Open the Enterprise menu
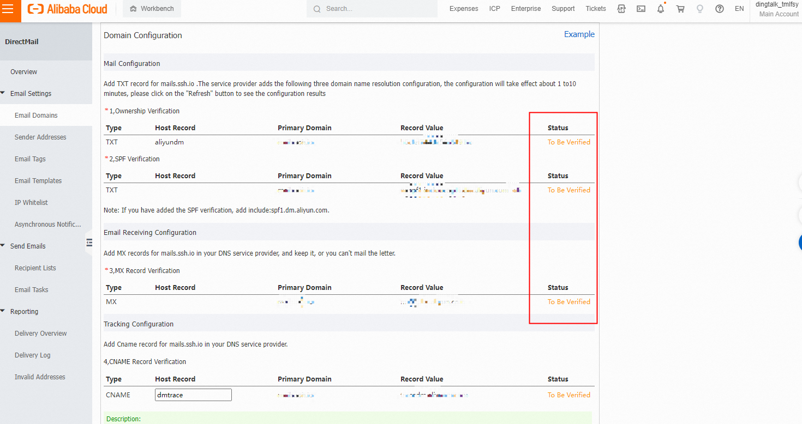802x424 pixels. tap(526, 9)
